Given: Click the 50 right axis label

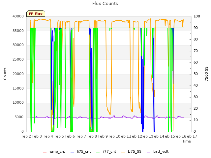Looking at the screenshot, I should point(196,74).
